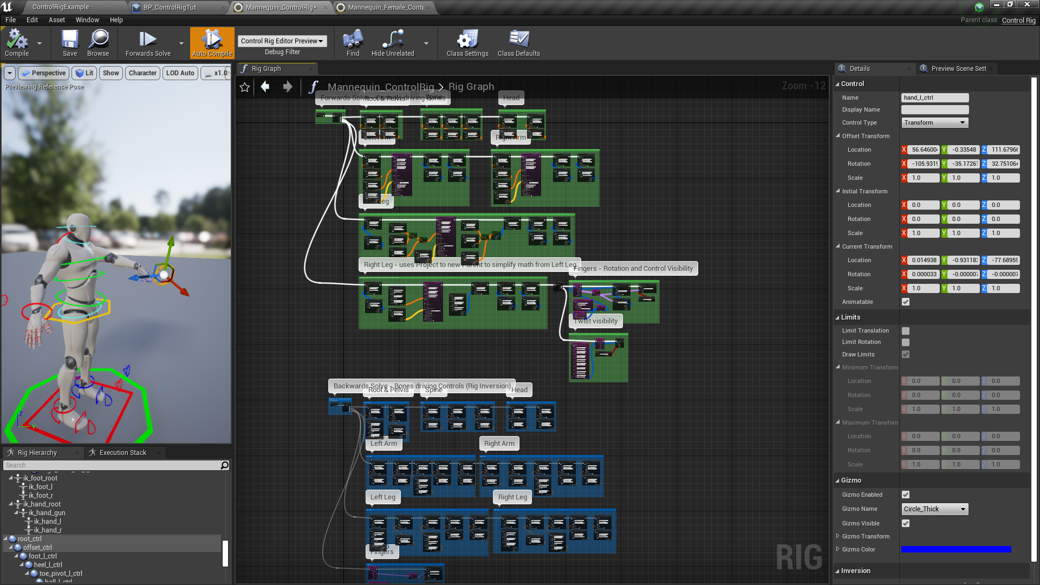
Task: Open the Window menu
Action: 87,20
